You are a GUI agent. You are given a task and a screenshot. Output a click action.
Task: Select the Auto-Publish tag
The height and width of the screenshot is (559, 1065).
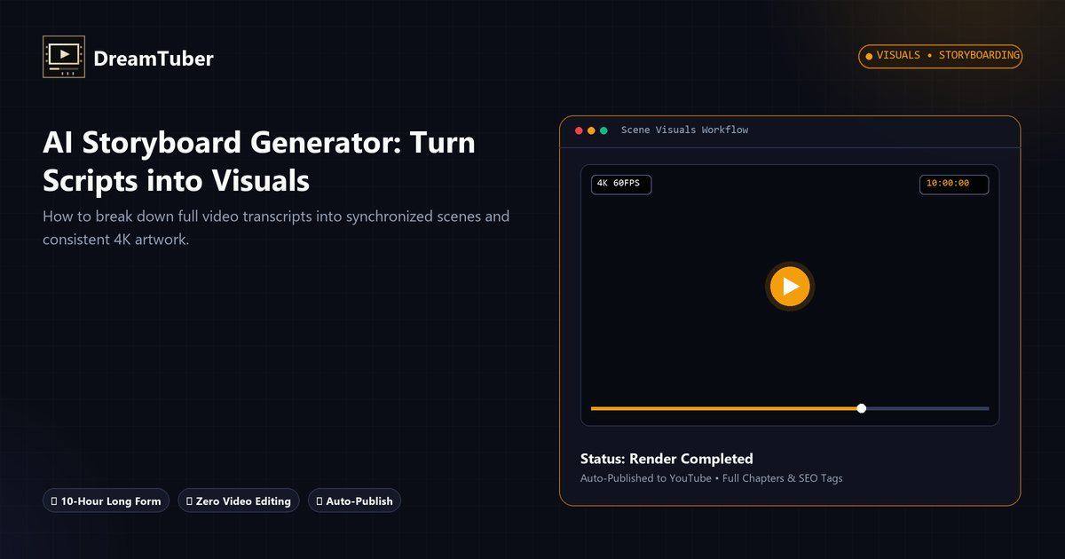pyautogui.click(x=355, y=501)
